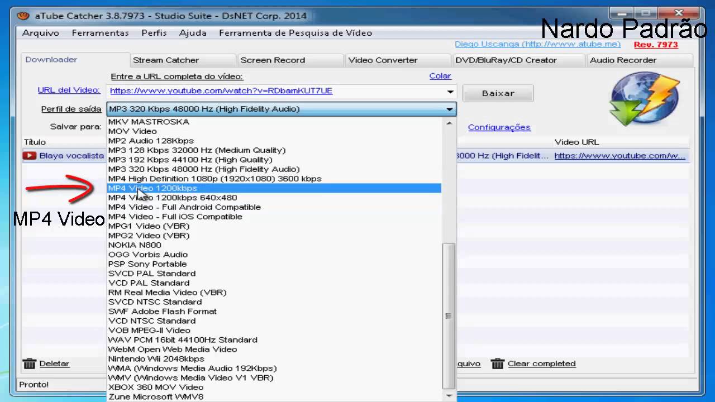The height and width of the screenshot is (402, 715).
Task: Click the profile list scrollbar up arrow
Action: [450, 123]
